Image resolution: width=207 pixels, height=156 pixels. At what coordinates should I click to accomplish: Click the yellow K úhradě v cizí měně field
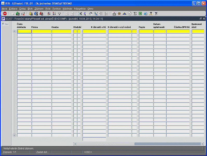coord(120,31)
